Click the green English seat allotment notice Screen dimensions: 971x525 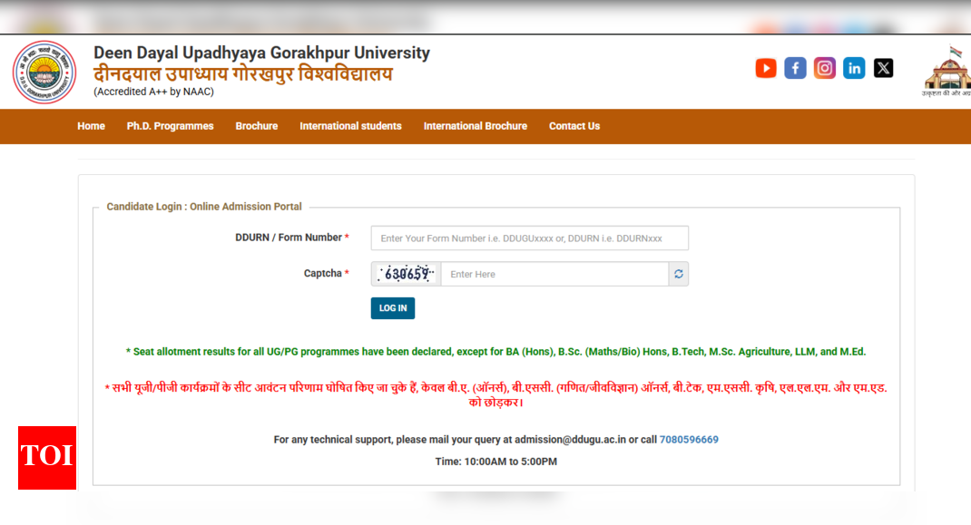click(x=495, y=352)
